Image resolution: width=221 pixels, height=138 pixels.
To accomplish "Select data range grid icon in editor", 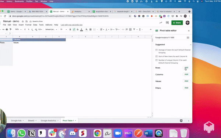I will click(188, 38).
